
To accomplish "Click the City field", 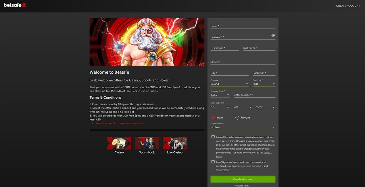I will tap(229, 73).
